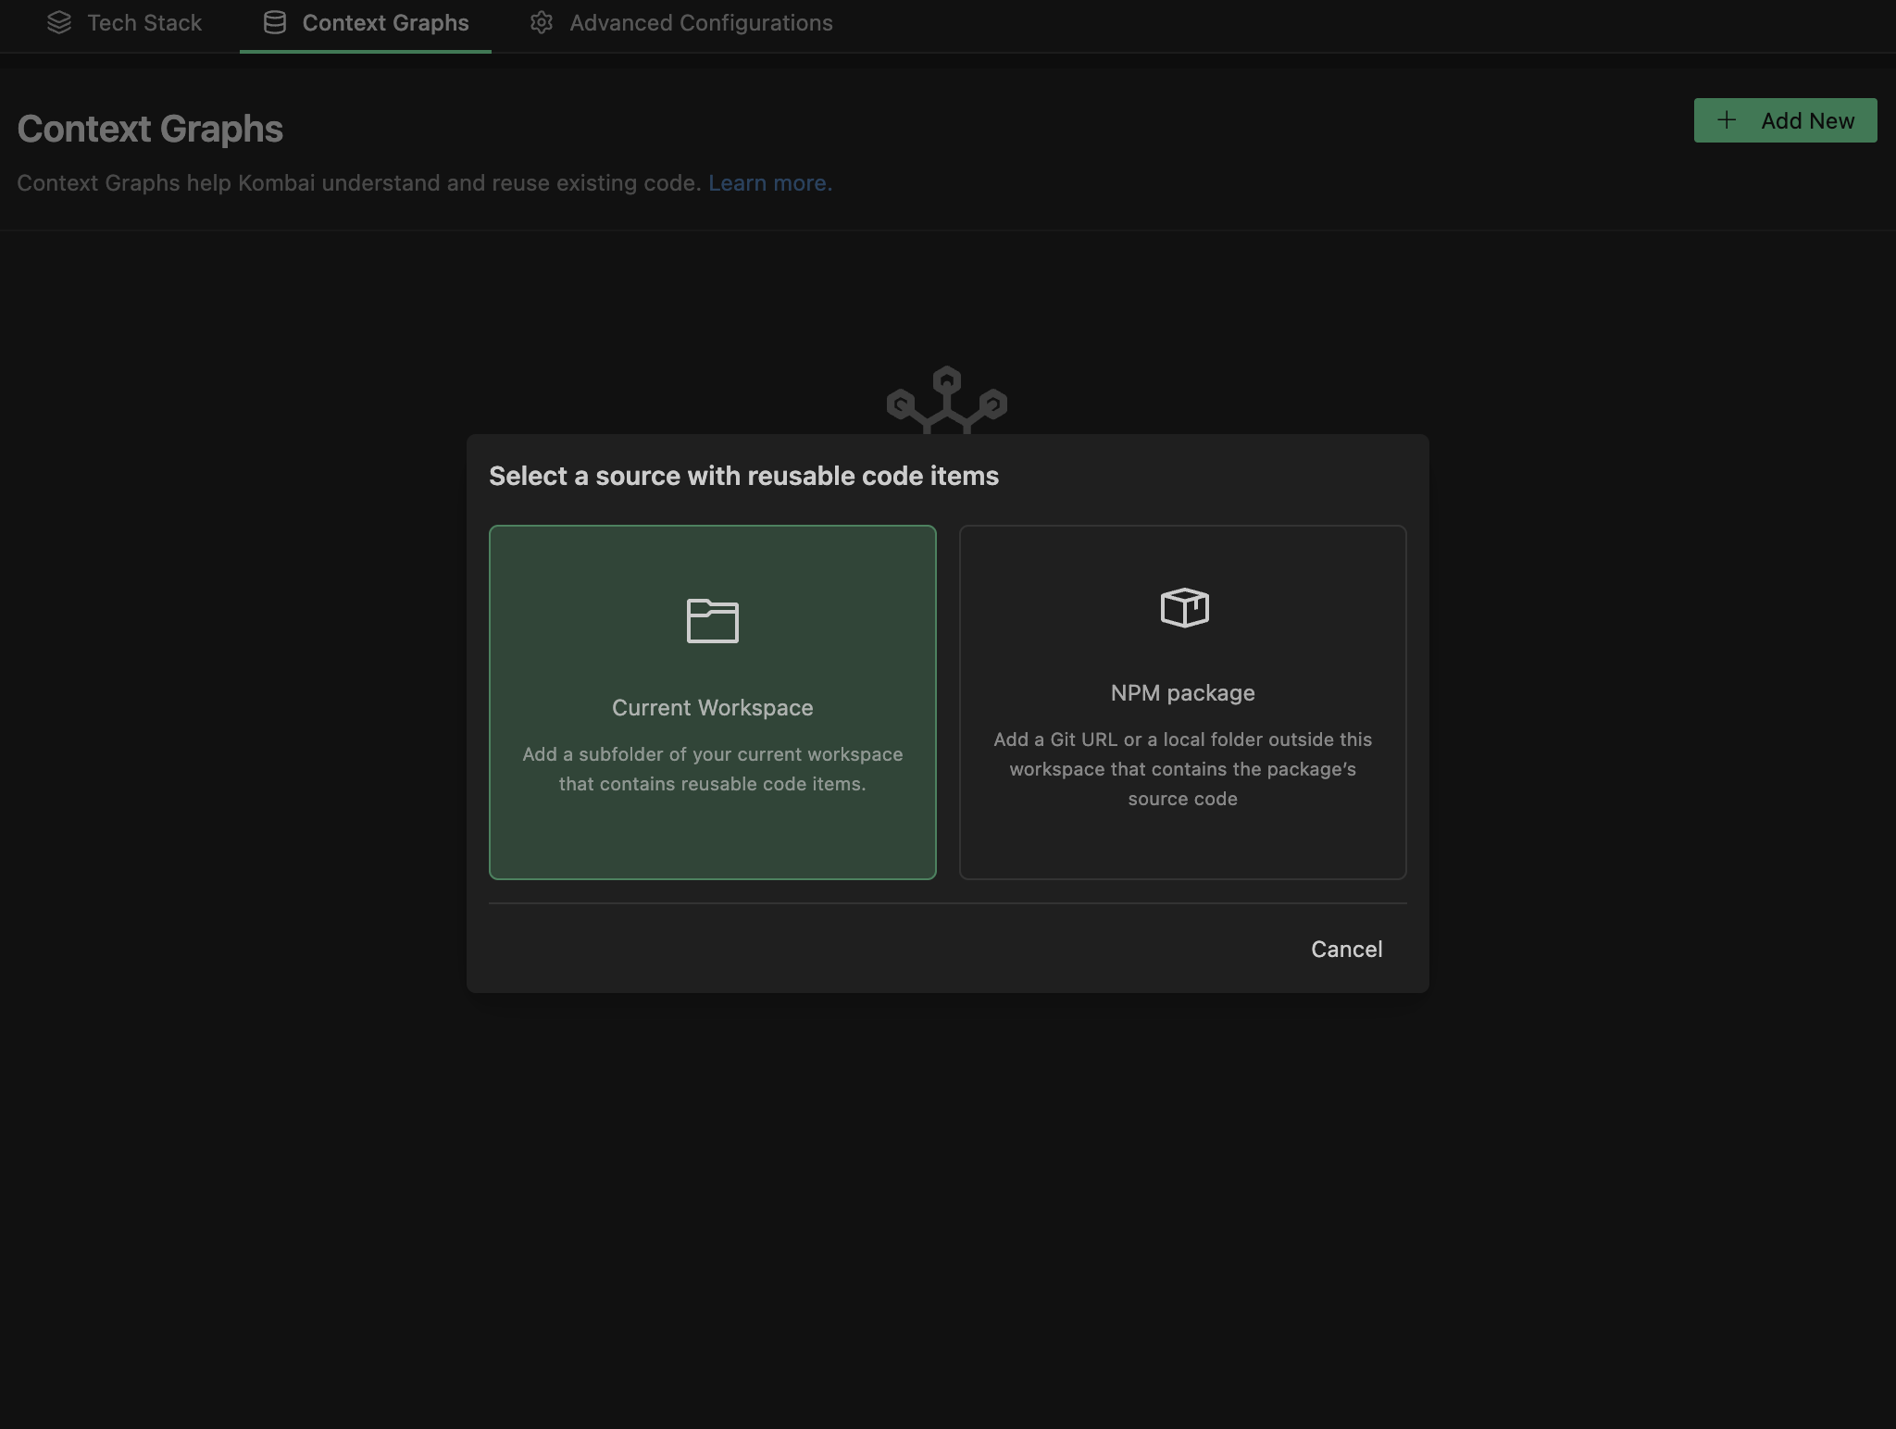Click the NPM package Git URL description
The width and height of the screenshot is (1896, 1429).
click(1182, 769)
